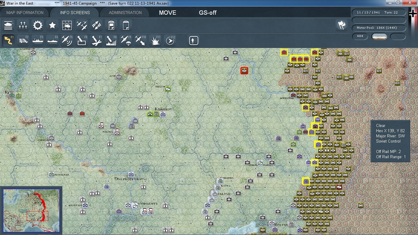The width and height of the screenshot is (418, 235).
Task: Click the minimap overview thumbnail
Action: coord(32,210)
